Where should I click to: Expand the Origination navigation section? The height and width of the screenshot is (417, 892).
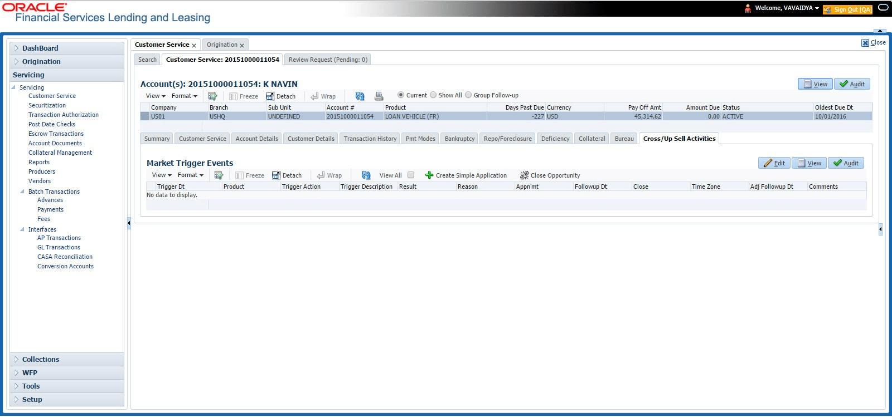coord(16,62)
